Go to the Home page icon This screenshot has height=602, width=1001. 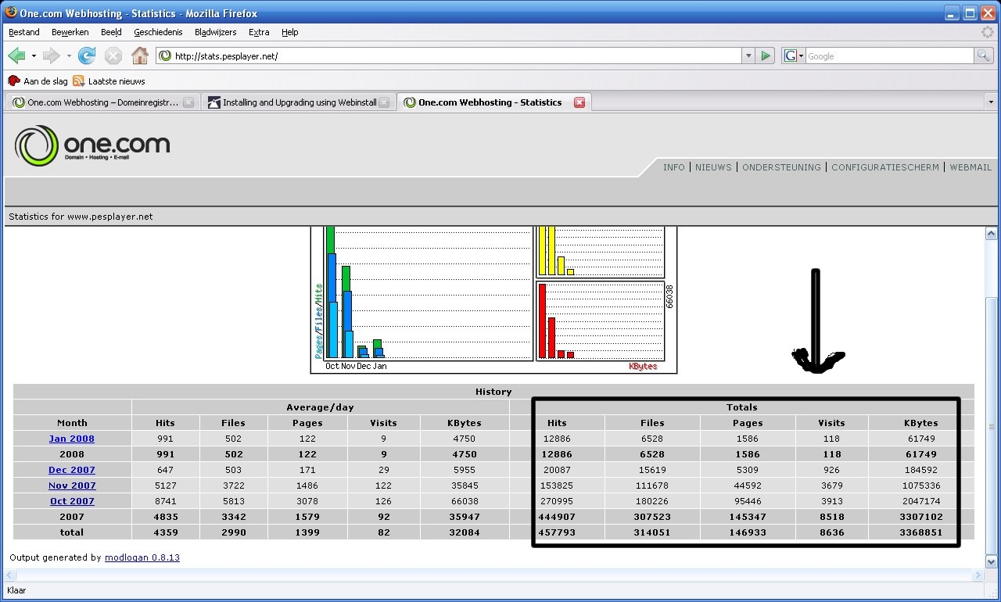click(140, 56)
